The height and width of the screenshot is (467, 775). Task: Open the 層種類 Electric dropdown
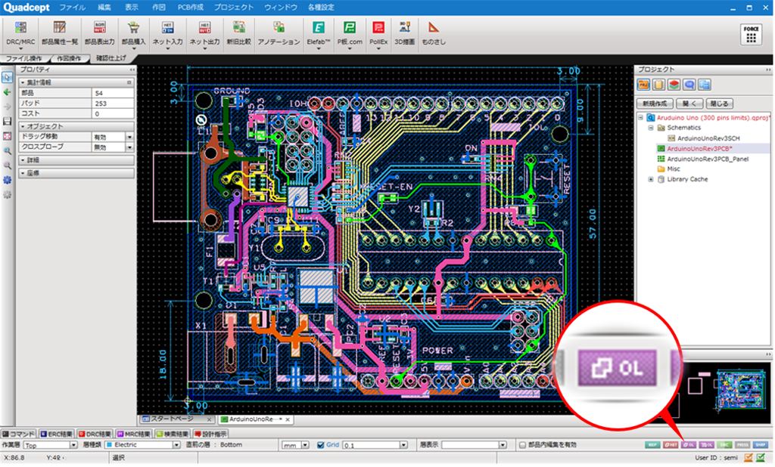(x=143, y=445)
